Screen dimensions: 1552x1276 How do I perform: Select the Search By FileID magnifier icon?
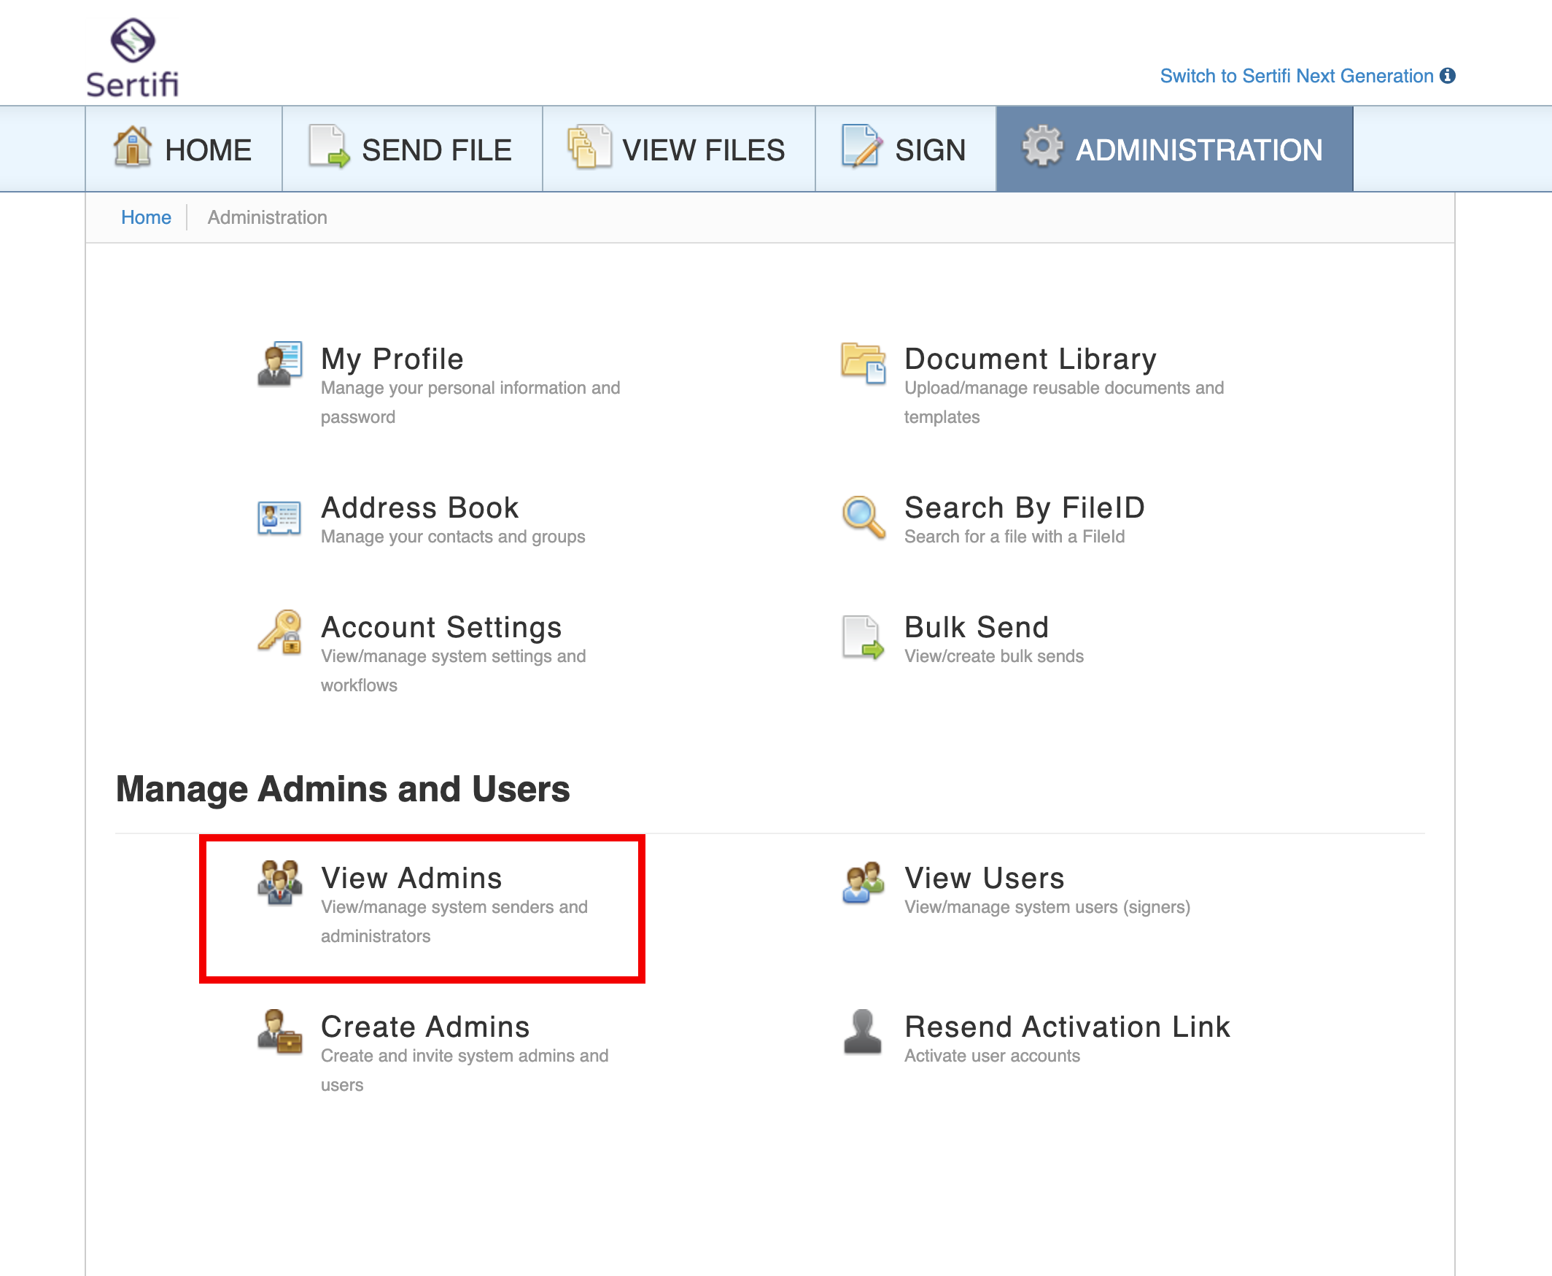point(863,517)
